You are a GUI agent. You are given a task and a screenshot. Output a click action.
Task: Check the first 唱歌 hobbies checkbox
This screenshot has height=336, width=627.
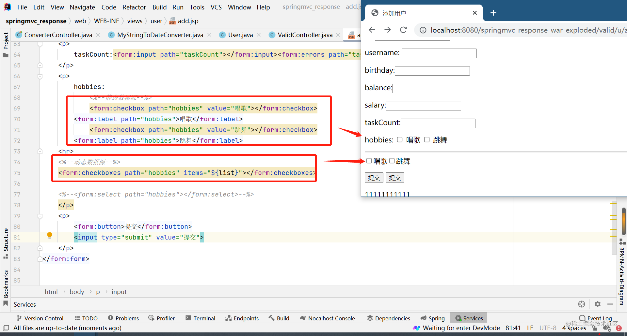[400, 140]
